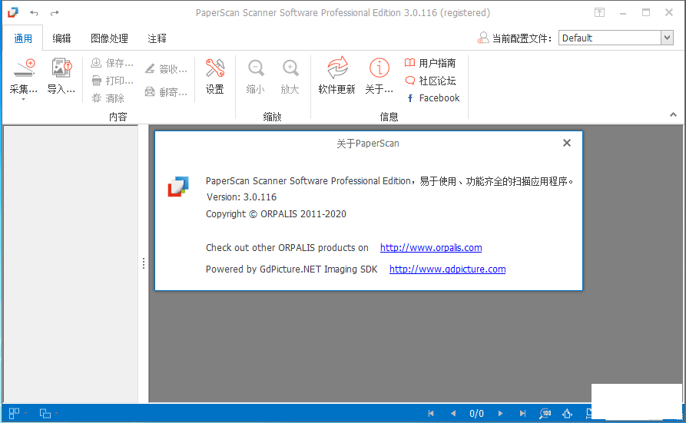Screen dimensions: 686x423
Task: Click the PaperScan logo in About dialog
Action: pyautogui.click(x=178, y=187)
